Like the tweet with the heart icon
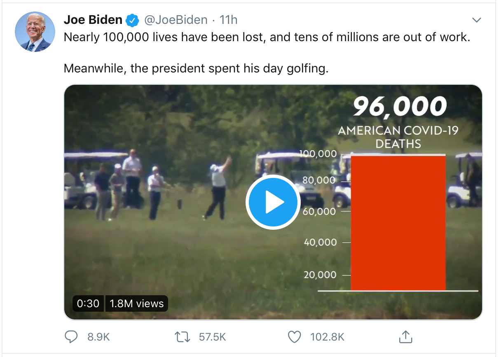The width and height of the screenshot is (501, 357). [x=294, y=337]
